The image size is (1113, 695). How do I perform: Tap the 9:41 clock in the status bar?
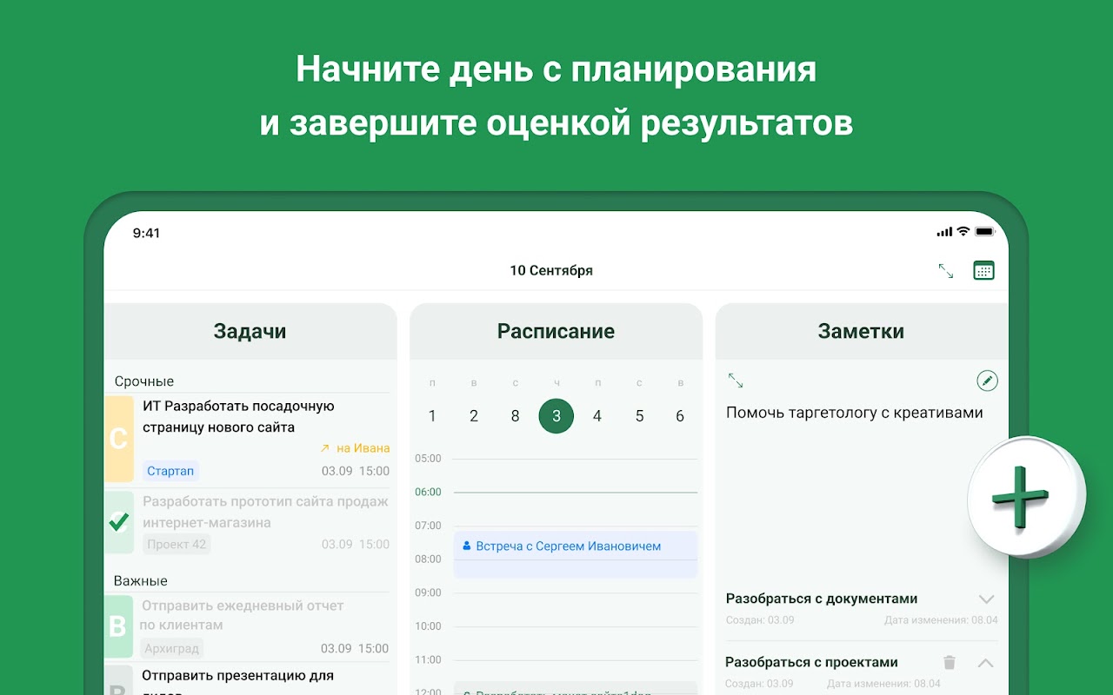pos(146,233)
